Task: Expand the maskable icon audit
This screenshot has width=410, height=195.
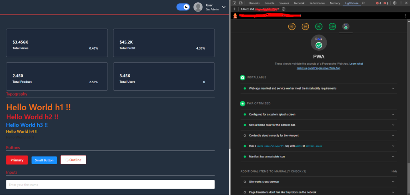Action: pos(393,157)
